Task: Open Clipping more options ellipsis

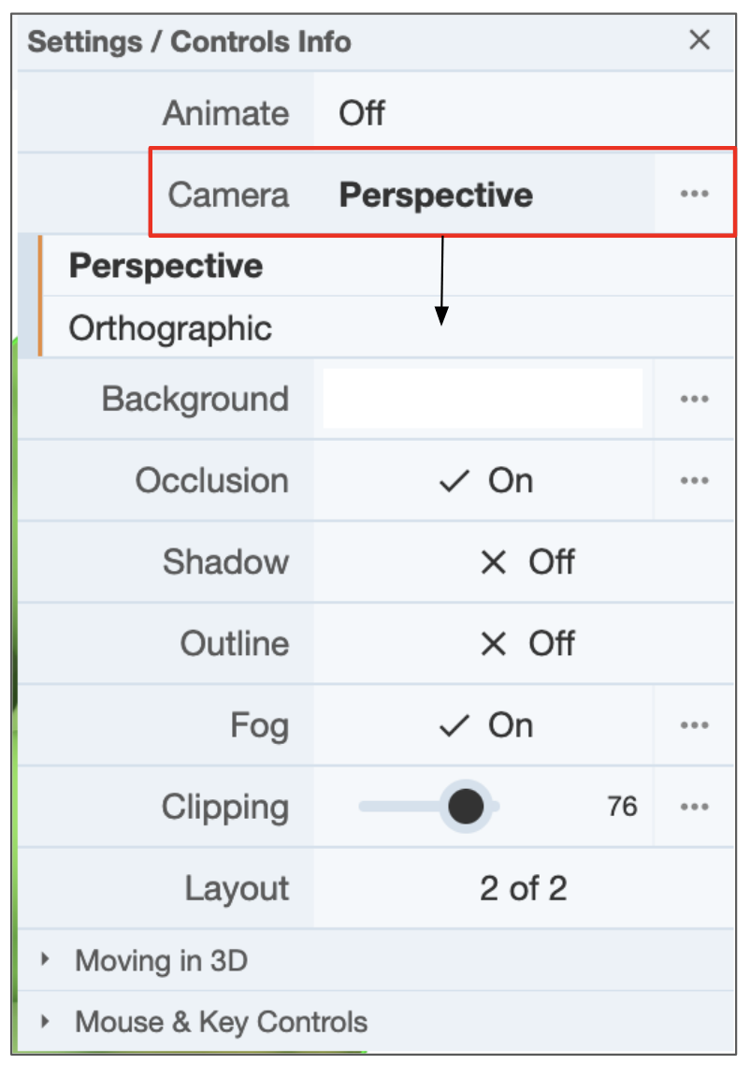Action: pyautogui.click(x=694, y=807)
